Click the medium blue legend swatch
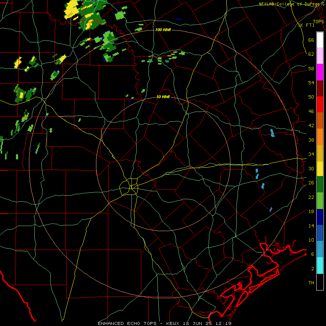The width and height of the screenshot is (326, 326). point(320,233)
